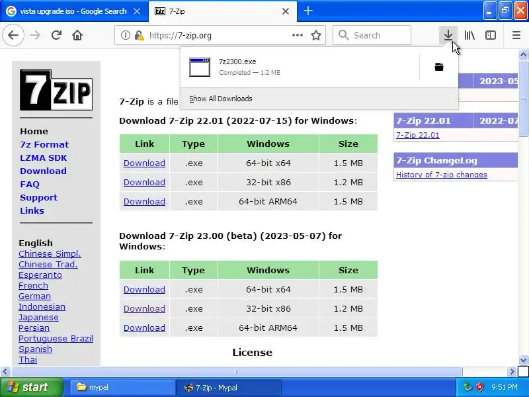Click the security shield tray icon
This screenshot has width=529, height=397.
click(479, 387)
